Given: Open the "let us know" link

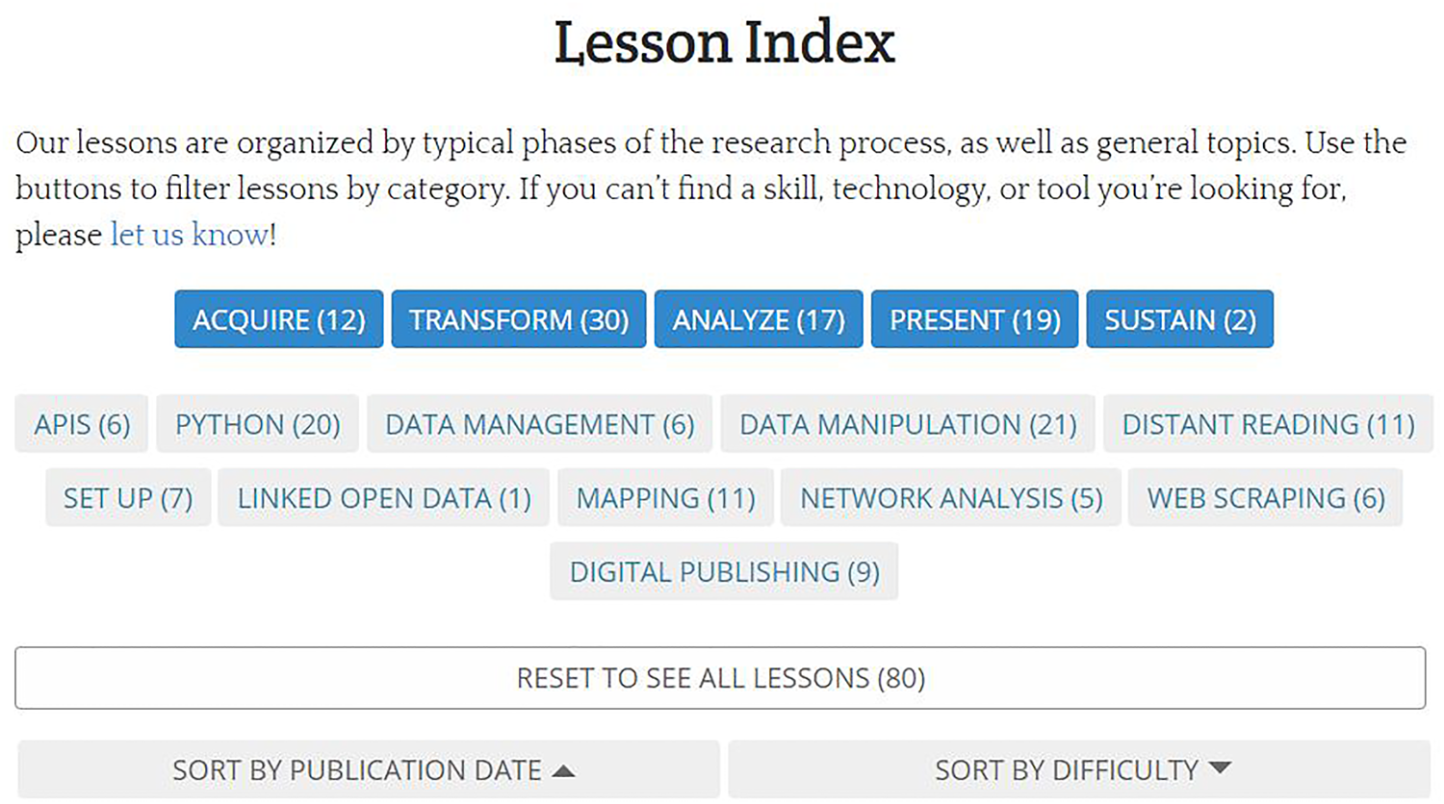Looking at the screenshot, I should click(190, 235).
